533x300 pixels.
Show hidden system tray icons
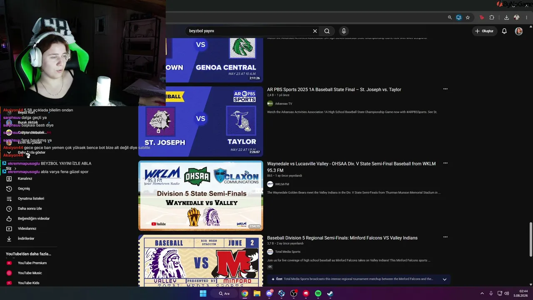[482, 293]
